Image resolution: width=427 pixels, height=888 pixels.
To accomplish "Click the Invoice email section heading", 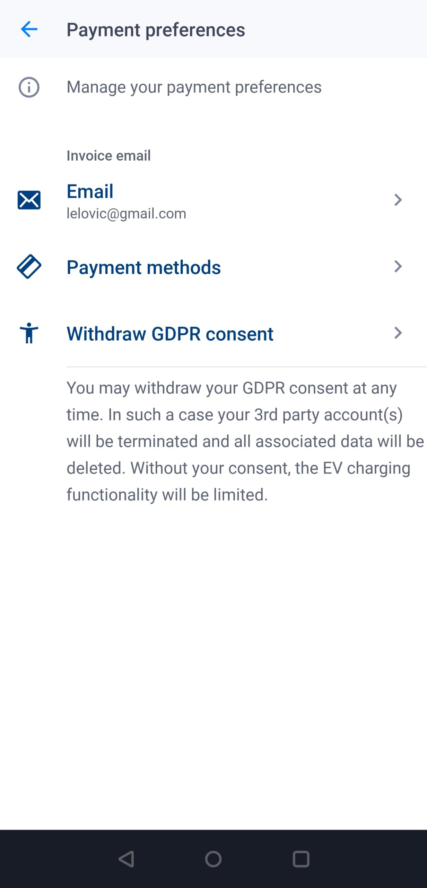I will 108,156.
